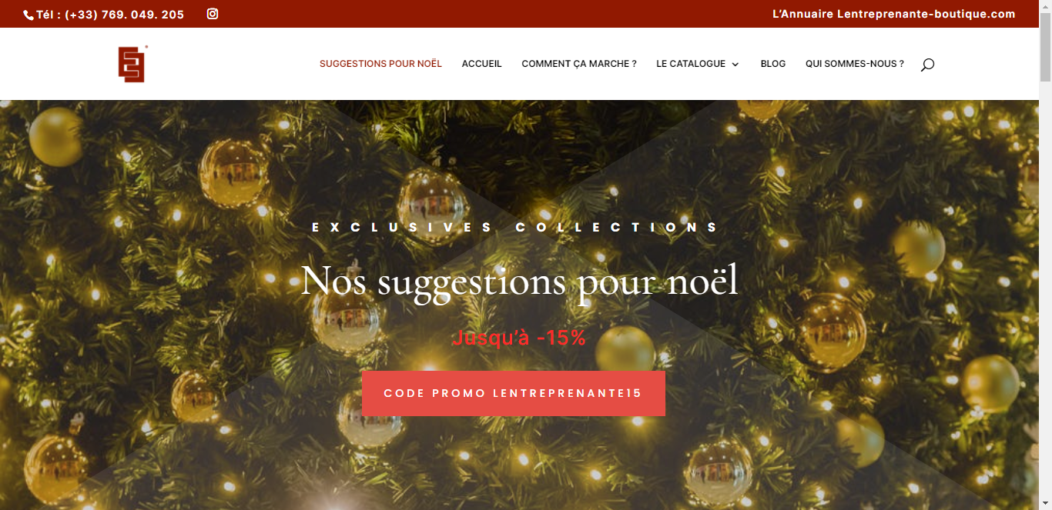Click the Nos suggestions pour noël heading
The image size is (1052, 510).
coord(519,280)
